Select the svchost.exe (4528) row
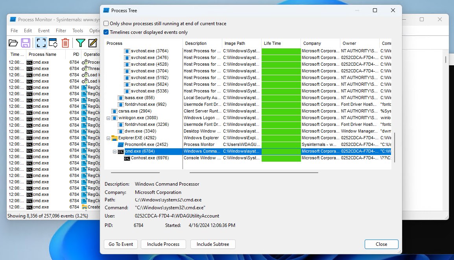 (x=247, y=64)
